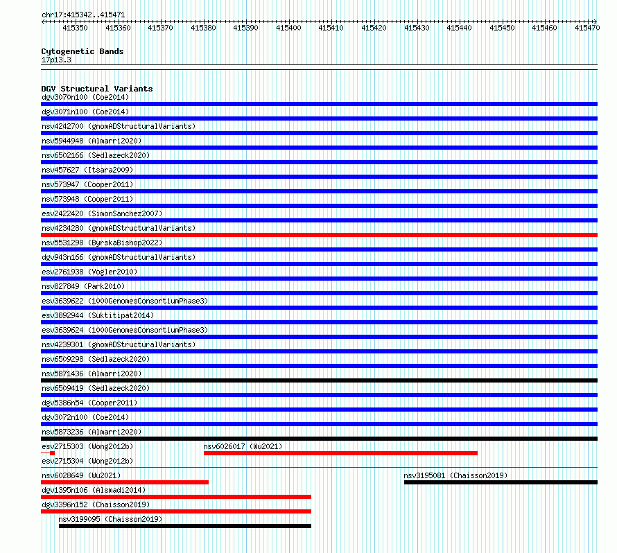Click the red bar under dgv1395n106
The height and width of the screenshot is (553, 617).
click(x=176, y=497)
